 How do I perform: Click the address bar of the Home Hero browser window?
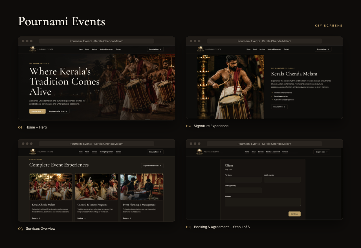[96, 41]
